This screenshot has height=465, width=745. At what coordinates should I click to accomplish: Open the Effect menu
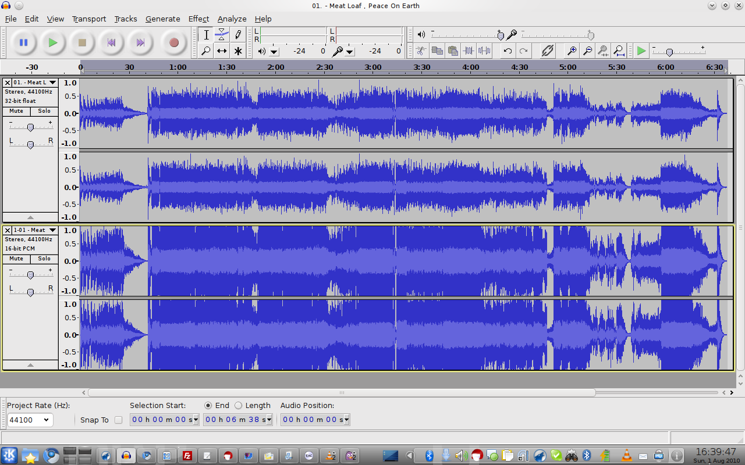click(x=198, y=19)
